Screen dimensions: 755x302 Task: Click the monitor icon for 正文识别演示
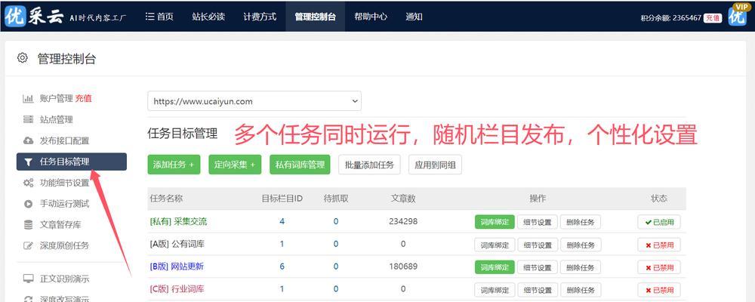[x=29, y=279]
